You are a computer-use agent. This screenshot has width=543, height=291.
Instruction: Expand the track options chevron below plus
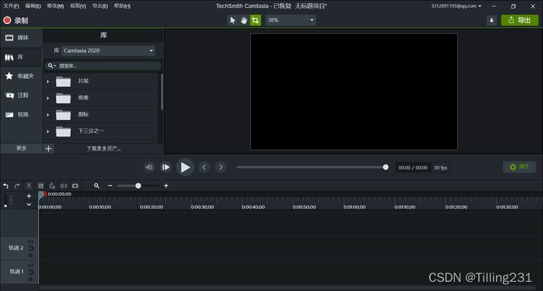tap(29, 205)
